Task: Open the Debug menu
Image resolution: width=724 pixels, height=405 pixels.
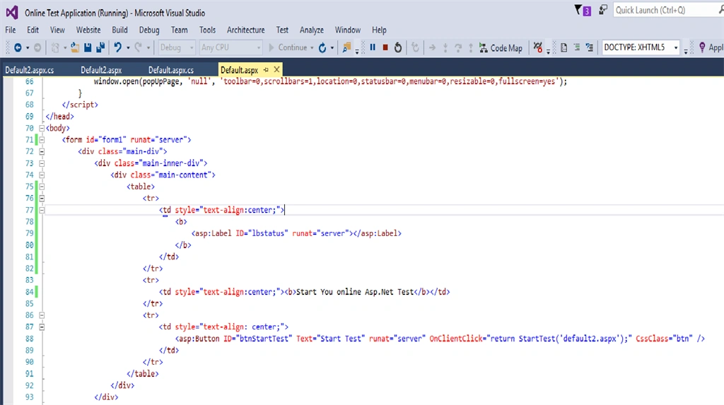Action: click(x=149, y=30)
